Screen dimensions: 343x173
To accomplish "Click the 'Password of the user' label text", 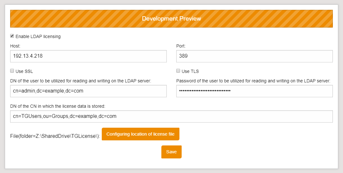I will pos(253,81).
